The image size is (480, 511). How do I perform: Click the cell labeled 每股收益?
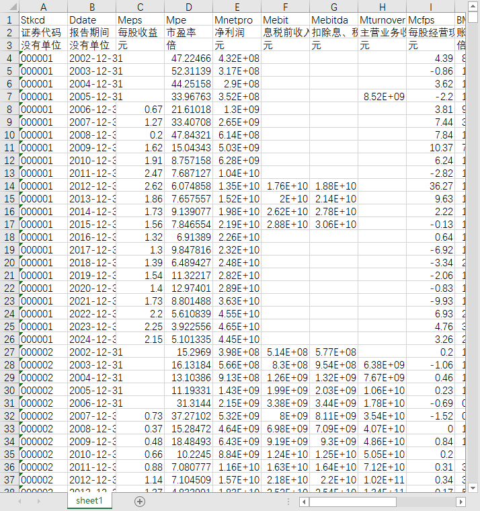[140, 32]
